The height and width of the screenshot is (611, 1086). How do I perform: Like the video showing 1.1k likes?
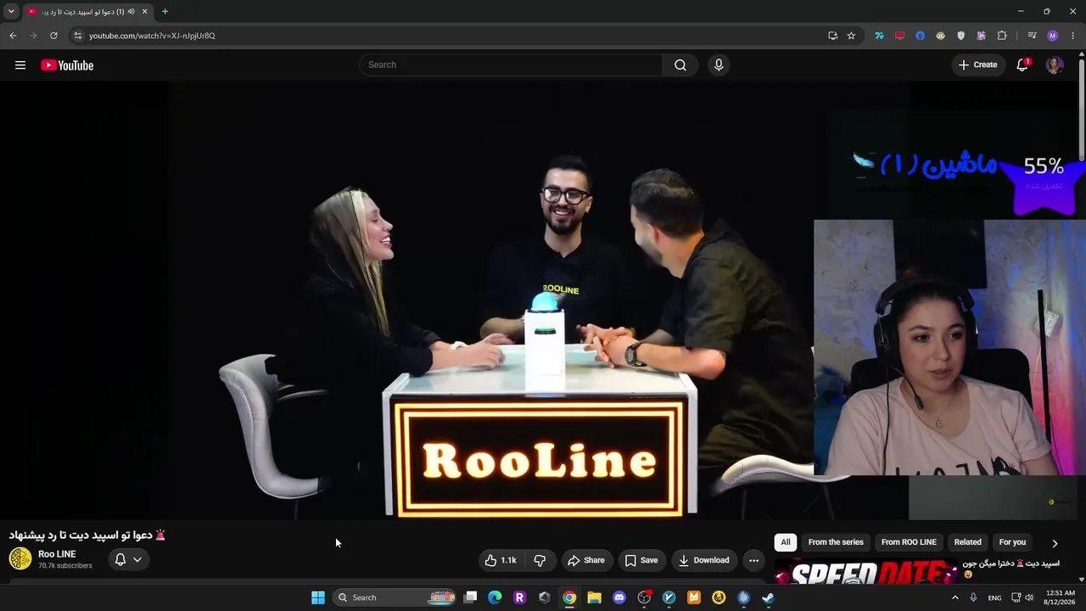pyautogui.click(x=501, y=560)
